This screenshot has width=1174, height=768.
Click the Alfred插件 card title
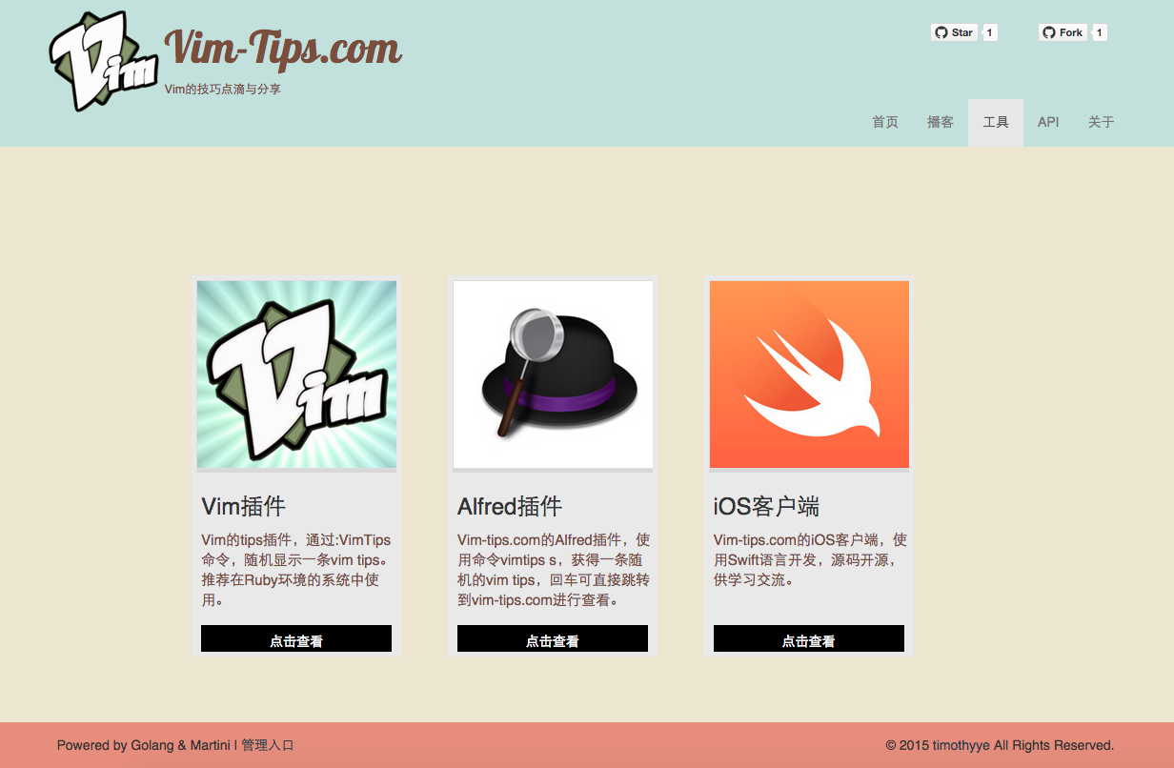[510, 506]
